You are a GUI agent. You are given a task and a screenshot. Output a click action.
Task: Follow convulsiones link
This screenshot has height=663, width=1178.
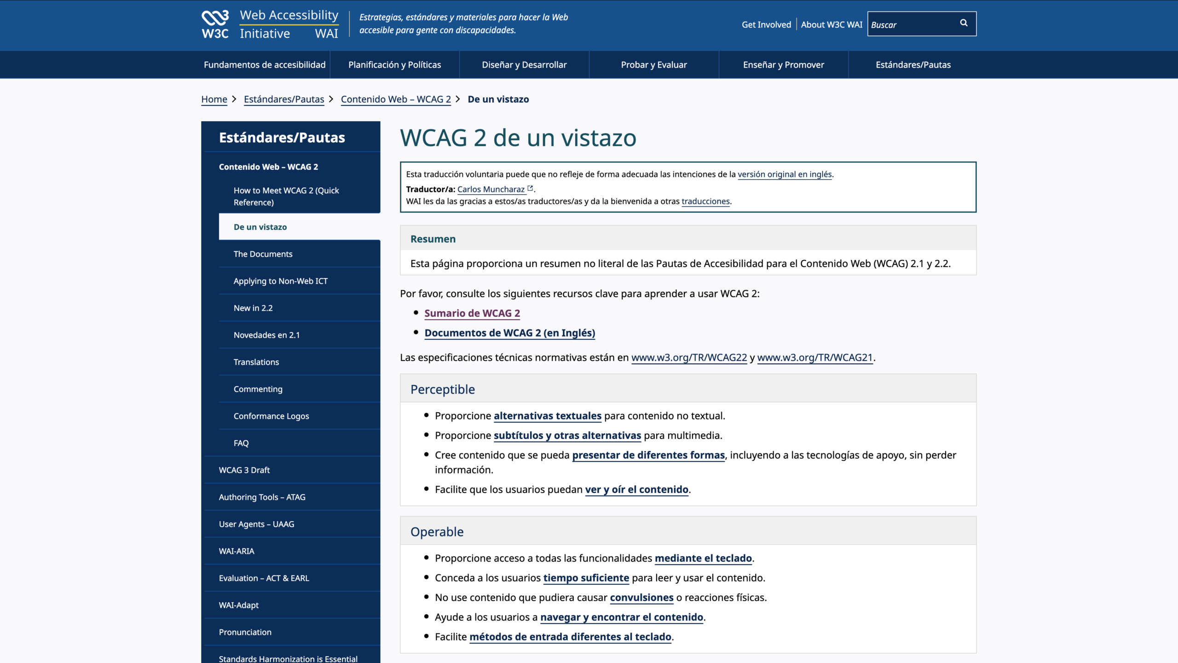tap(641, 598)
